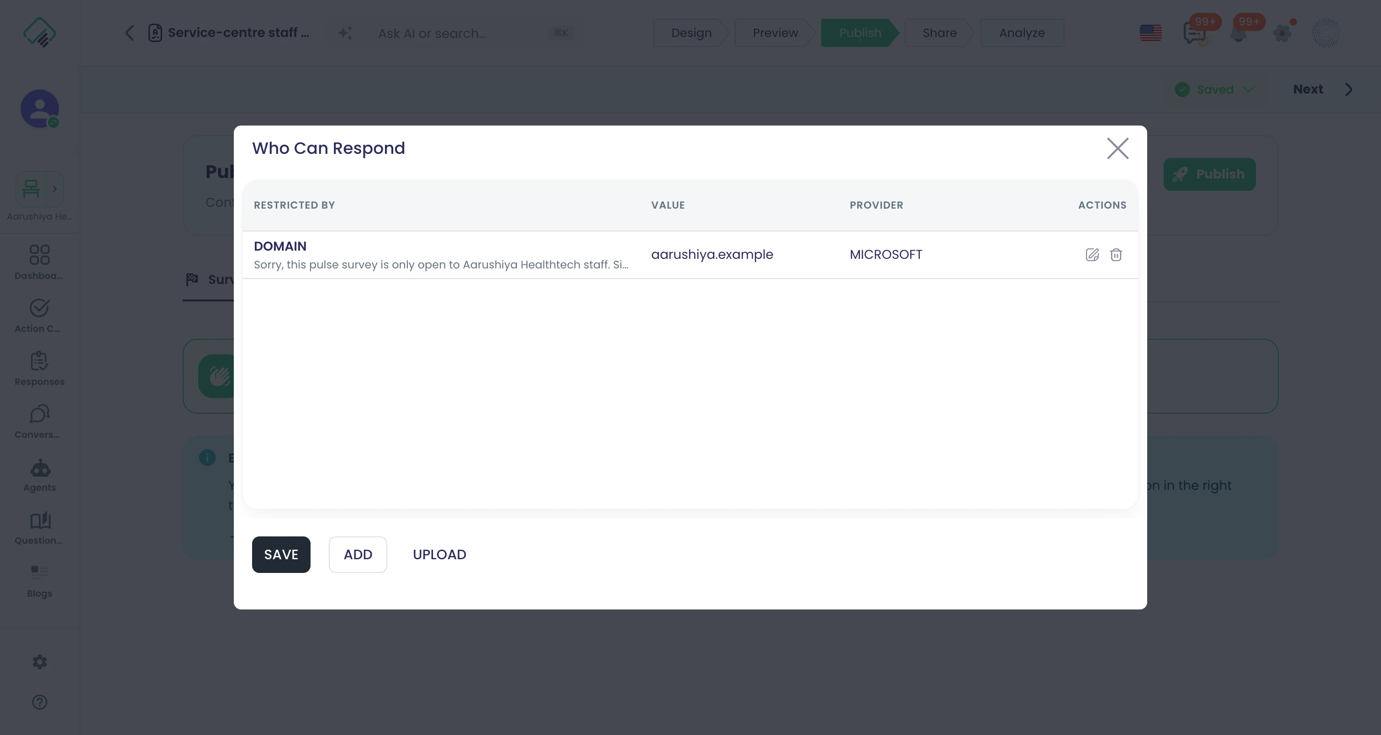Viewport: 1381px width, 735px height.
Task: Switch to the Design step
Action: pos(691,33)
